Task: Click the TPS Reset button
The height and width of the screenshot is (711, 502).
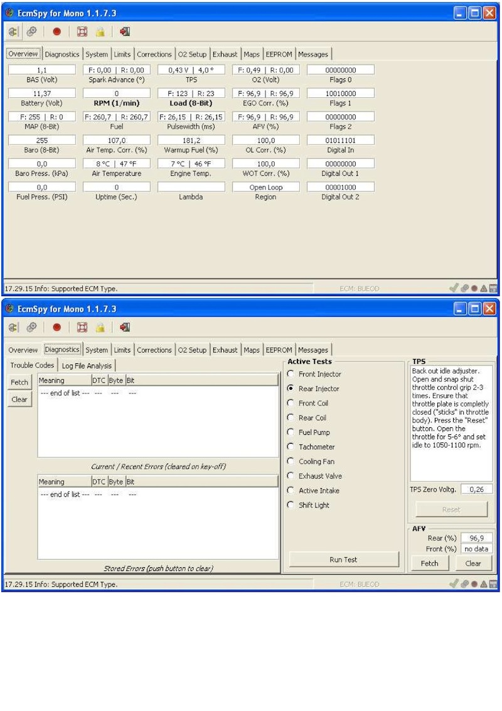Action: [x=451, y=509]
